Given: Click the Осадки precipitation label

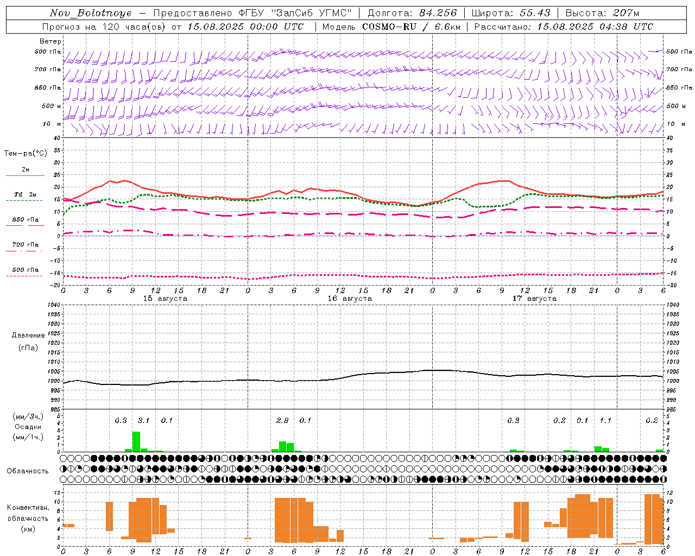Looking at the screenshot, I should [x=28, y=427].
